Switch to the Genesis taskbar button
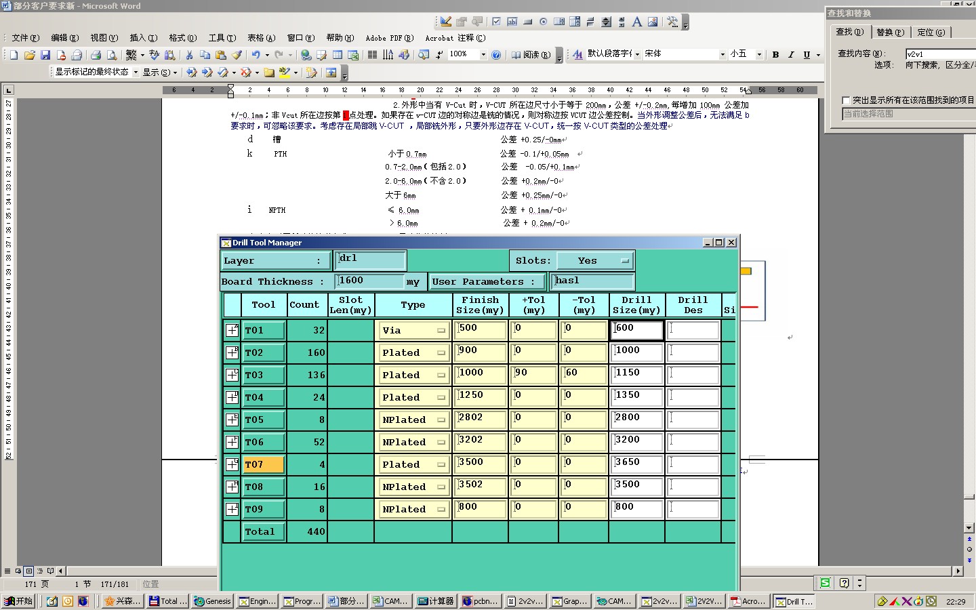This screenshot has height=610, width=976. coord(213,601)
